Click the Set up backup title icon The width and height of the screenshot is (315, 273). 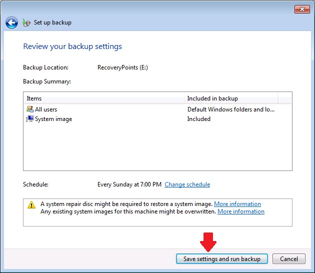click(x=26, y=22)
